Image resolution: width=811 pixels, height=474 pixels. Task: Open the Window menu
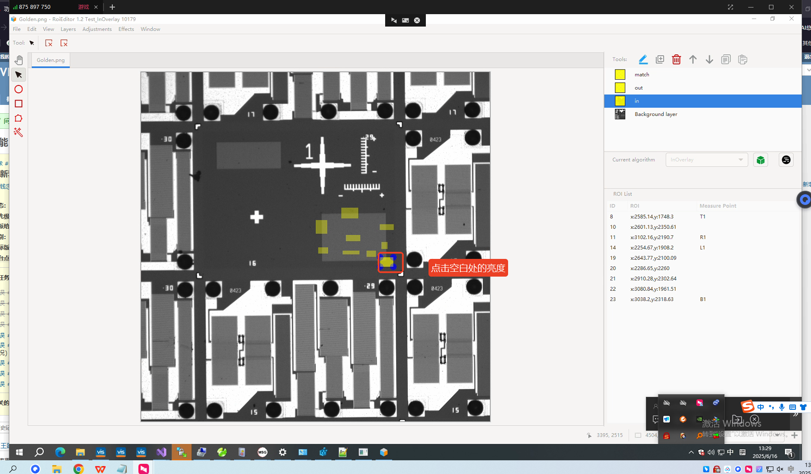[x=150, y=29]
